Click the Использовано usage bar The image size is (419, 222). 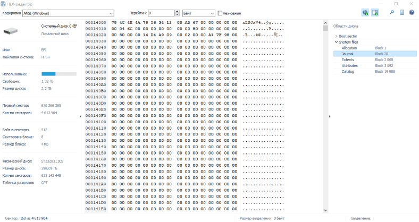(x=59, y=74)
